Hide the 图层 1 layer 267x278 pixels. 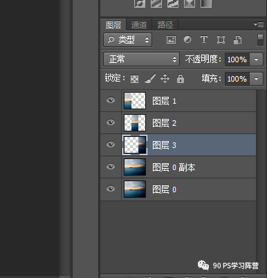111,100
